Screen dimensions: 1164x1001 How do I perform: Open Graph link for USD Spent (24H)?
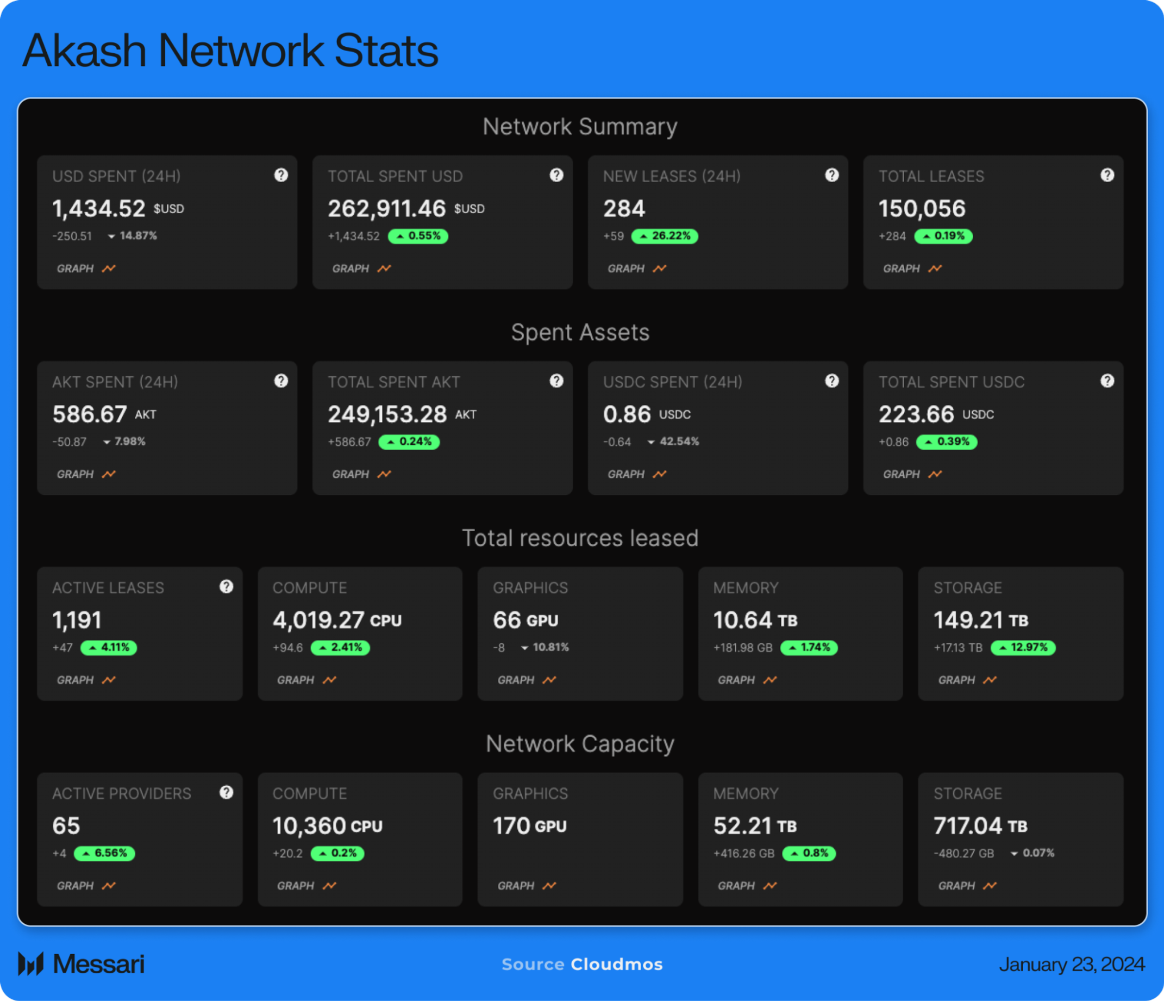[86, 269]
